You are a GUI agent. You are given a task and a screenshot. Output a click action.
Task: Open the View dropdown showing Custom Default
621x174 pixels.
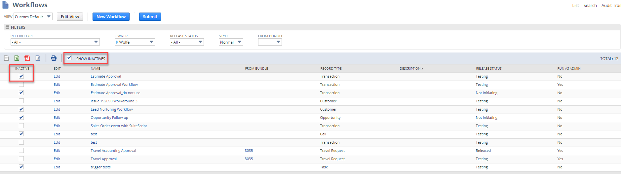click(33, 17)
